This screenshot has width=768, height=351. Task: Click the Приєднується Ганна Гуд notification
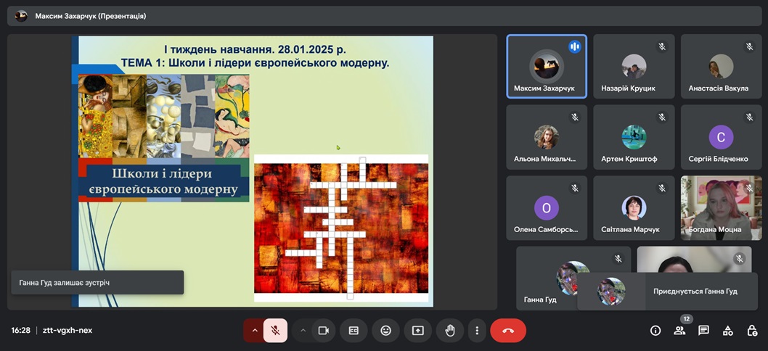[667, 292]
